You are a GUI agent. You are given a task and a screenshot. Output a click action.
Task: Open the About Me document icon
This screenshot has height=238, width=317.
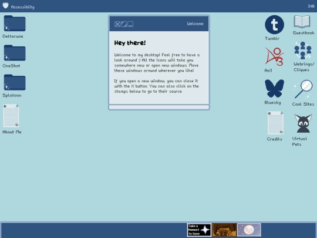pos(11,116)
